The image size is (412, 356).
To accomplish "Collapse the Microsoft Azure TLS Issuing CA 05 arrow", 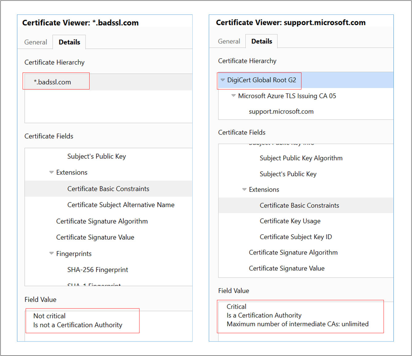I will click(x=233, y=96).
